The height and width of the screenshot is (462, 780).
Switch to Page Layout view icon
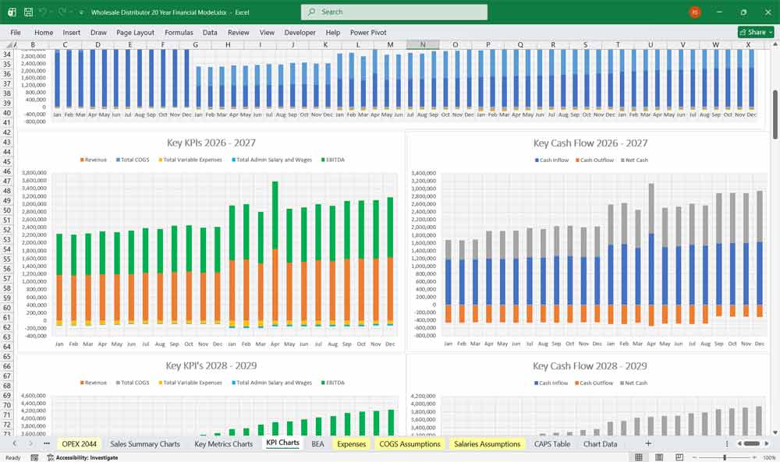(x=659, y=457)
